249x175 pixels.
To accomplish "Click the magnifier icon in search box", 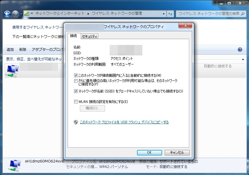I will point(243,14).
